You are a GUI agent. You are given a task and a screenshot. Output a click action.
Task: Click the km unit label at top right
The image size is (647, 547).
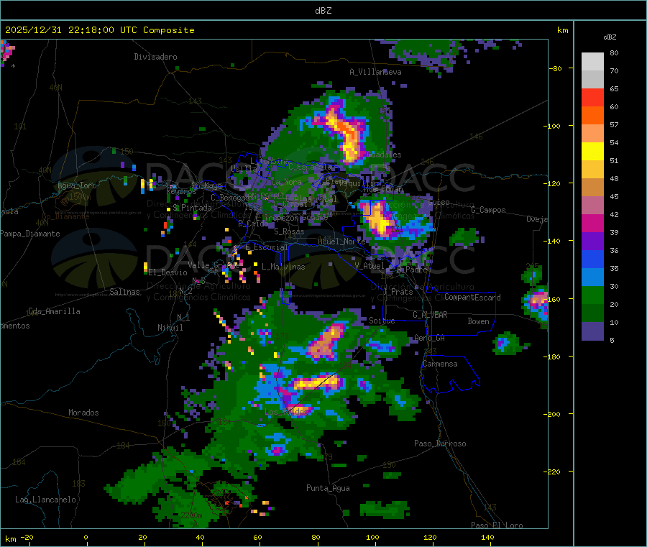click(562, 30)
